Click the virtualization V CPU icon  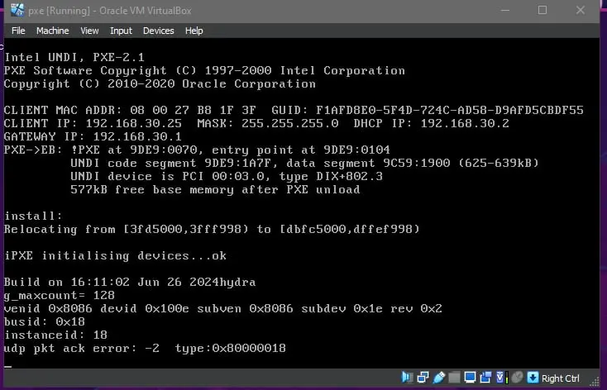(x=503, y=378)
